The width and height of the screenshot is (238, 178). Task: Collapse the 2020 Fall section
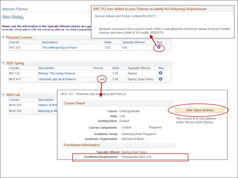pos(3,95)
